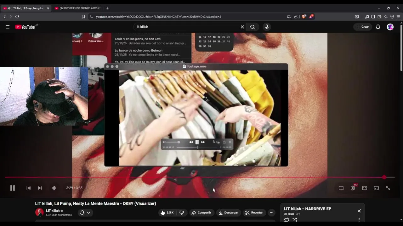Screen dimensions: 403x226
Task: Click the progress bar scrubber handle
Action: (x=384, y=177)
